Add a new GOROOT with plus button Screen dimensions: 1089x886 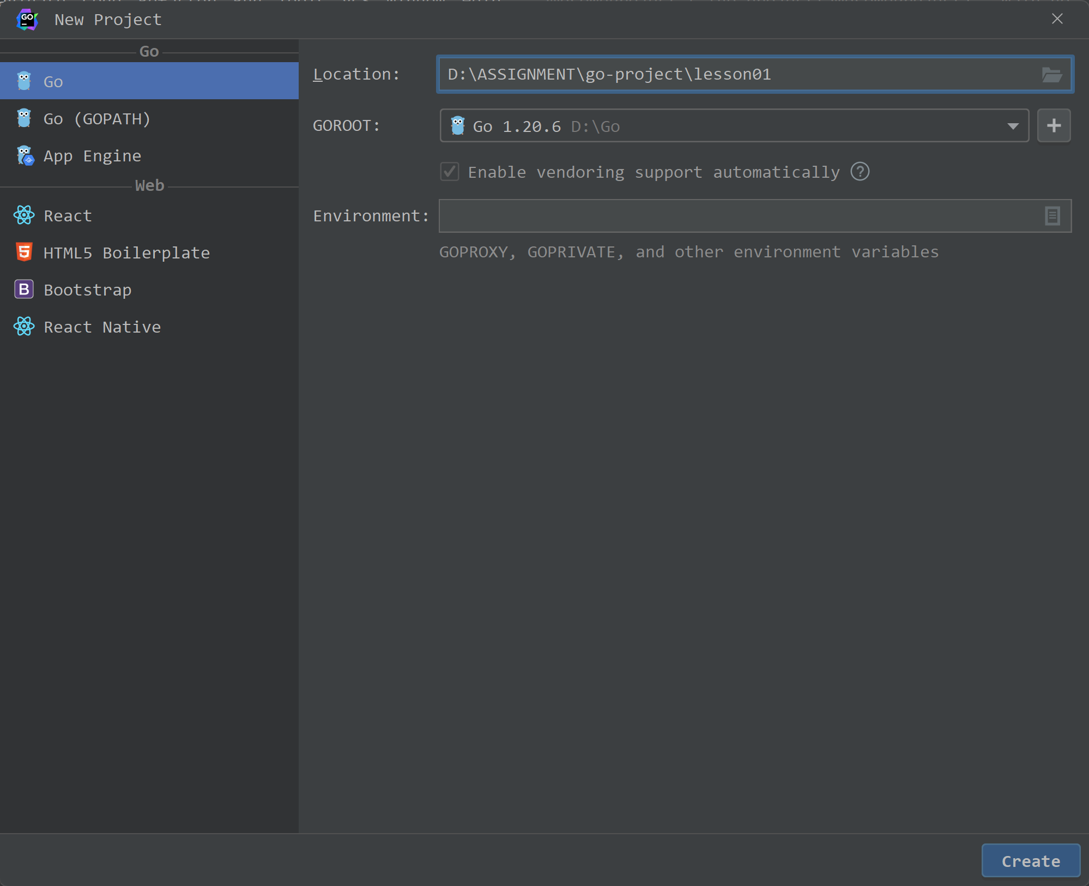[1054, 126]
